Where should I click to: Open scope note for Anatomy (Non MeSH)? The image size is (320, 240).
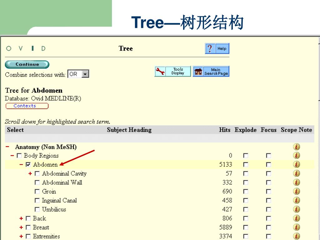click(x=296, y=147)
